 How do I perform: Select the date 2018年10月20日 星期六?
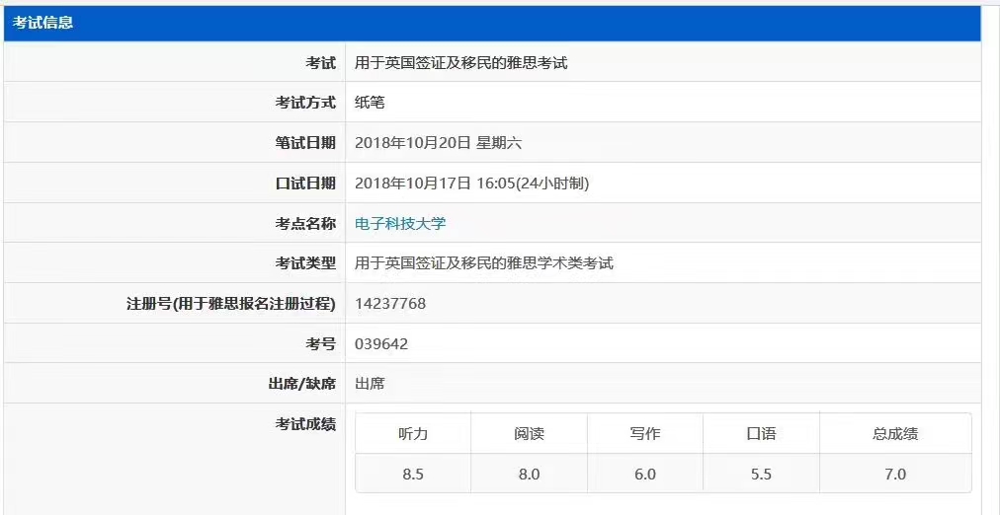438,143
